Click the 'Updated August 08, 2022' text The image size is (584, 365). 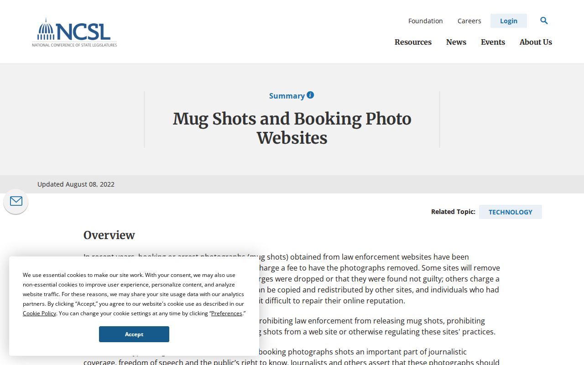76,184
